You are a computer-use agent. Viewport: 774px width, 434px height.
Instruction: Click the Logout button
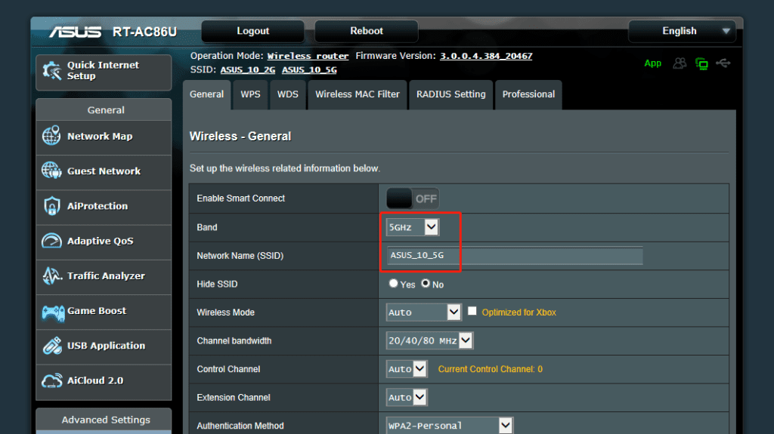[252, 31]
